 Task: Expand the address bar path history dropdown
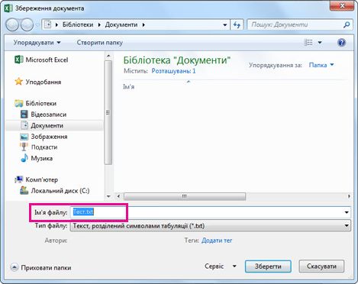225,25
